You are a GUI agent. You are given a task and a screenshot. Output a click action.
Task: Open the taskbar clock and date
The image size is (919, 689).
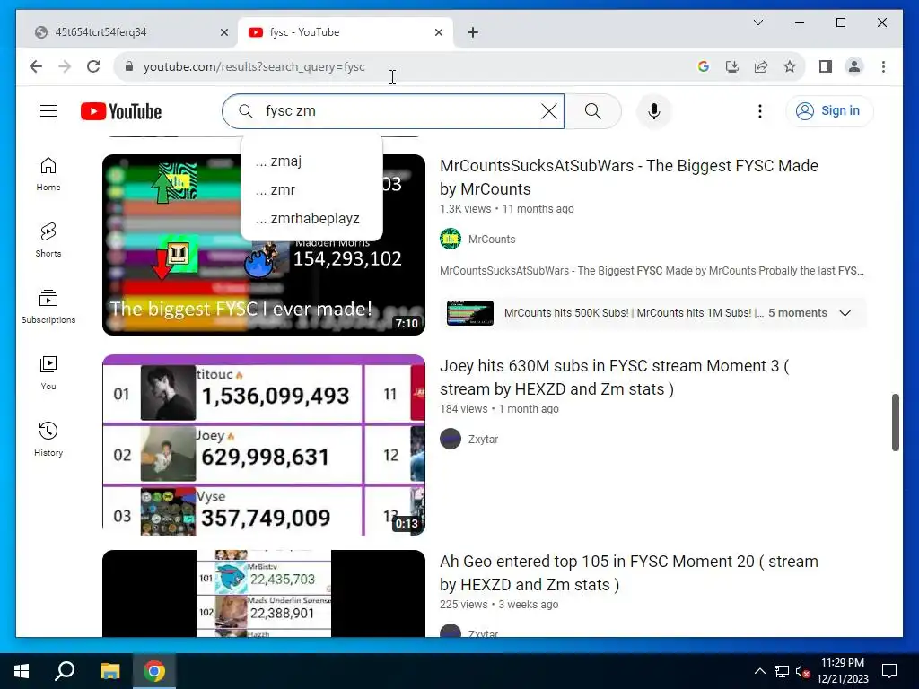coord(843,671)
